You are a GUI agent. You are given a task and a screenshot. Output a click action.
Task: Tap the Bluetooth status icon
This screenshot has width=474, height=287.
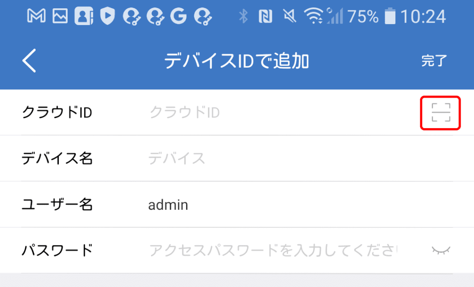coord(243,17)
